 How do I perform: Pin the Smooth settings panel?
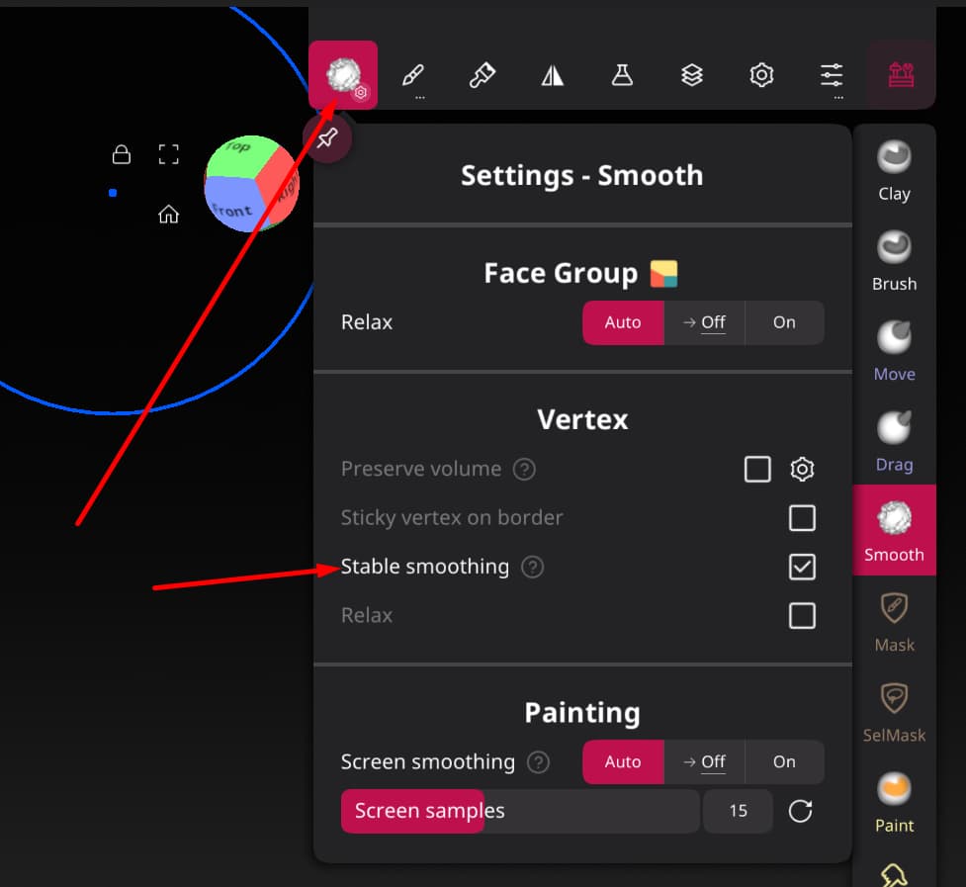327,138
